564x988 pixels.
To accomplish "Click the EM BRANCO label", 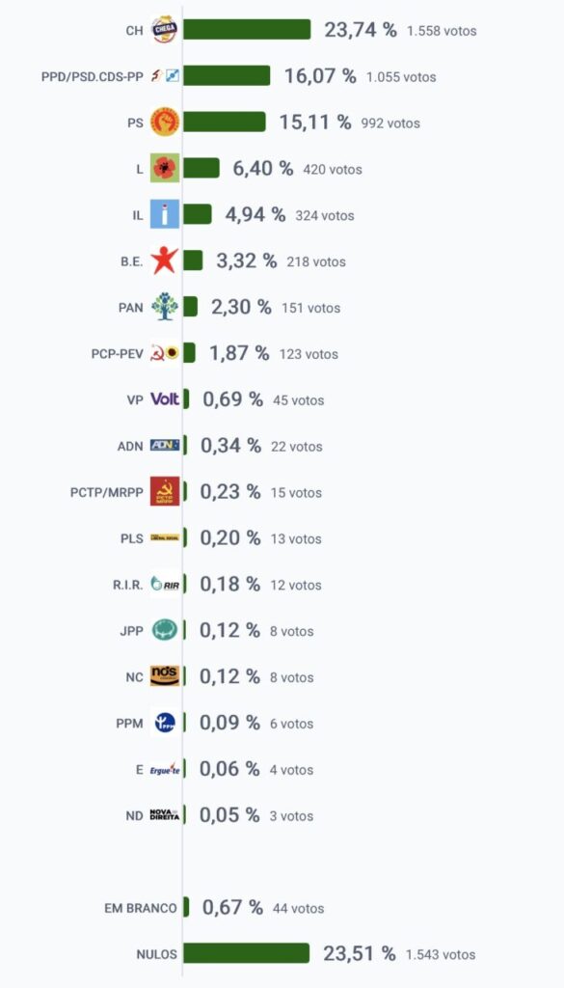I will 141,908.
